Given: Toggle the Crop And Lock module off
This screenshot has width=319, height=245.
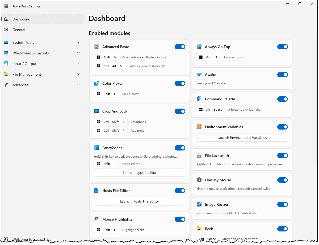Looking at the screenshot, I should pyautogui.click(x=180, y=111).
